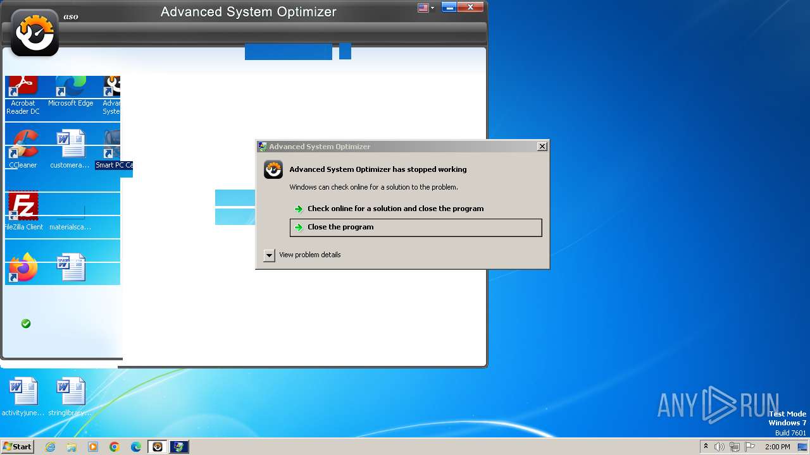810x455 pixels.
Task: Select the CCleaner desktop shortcut
Action: point(23,149)
